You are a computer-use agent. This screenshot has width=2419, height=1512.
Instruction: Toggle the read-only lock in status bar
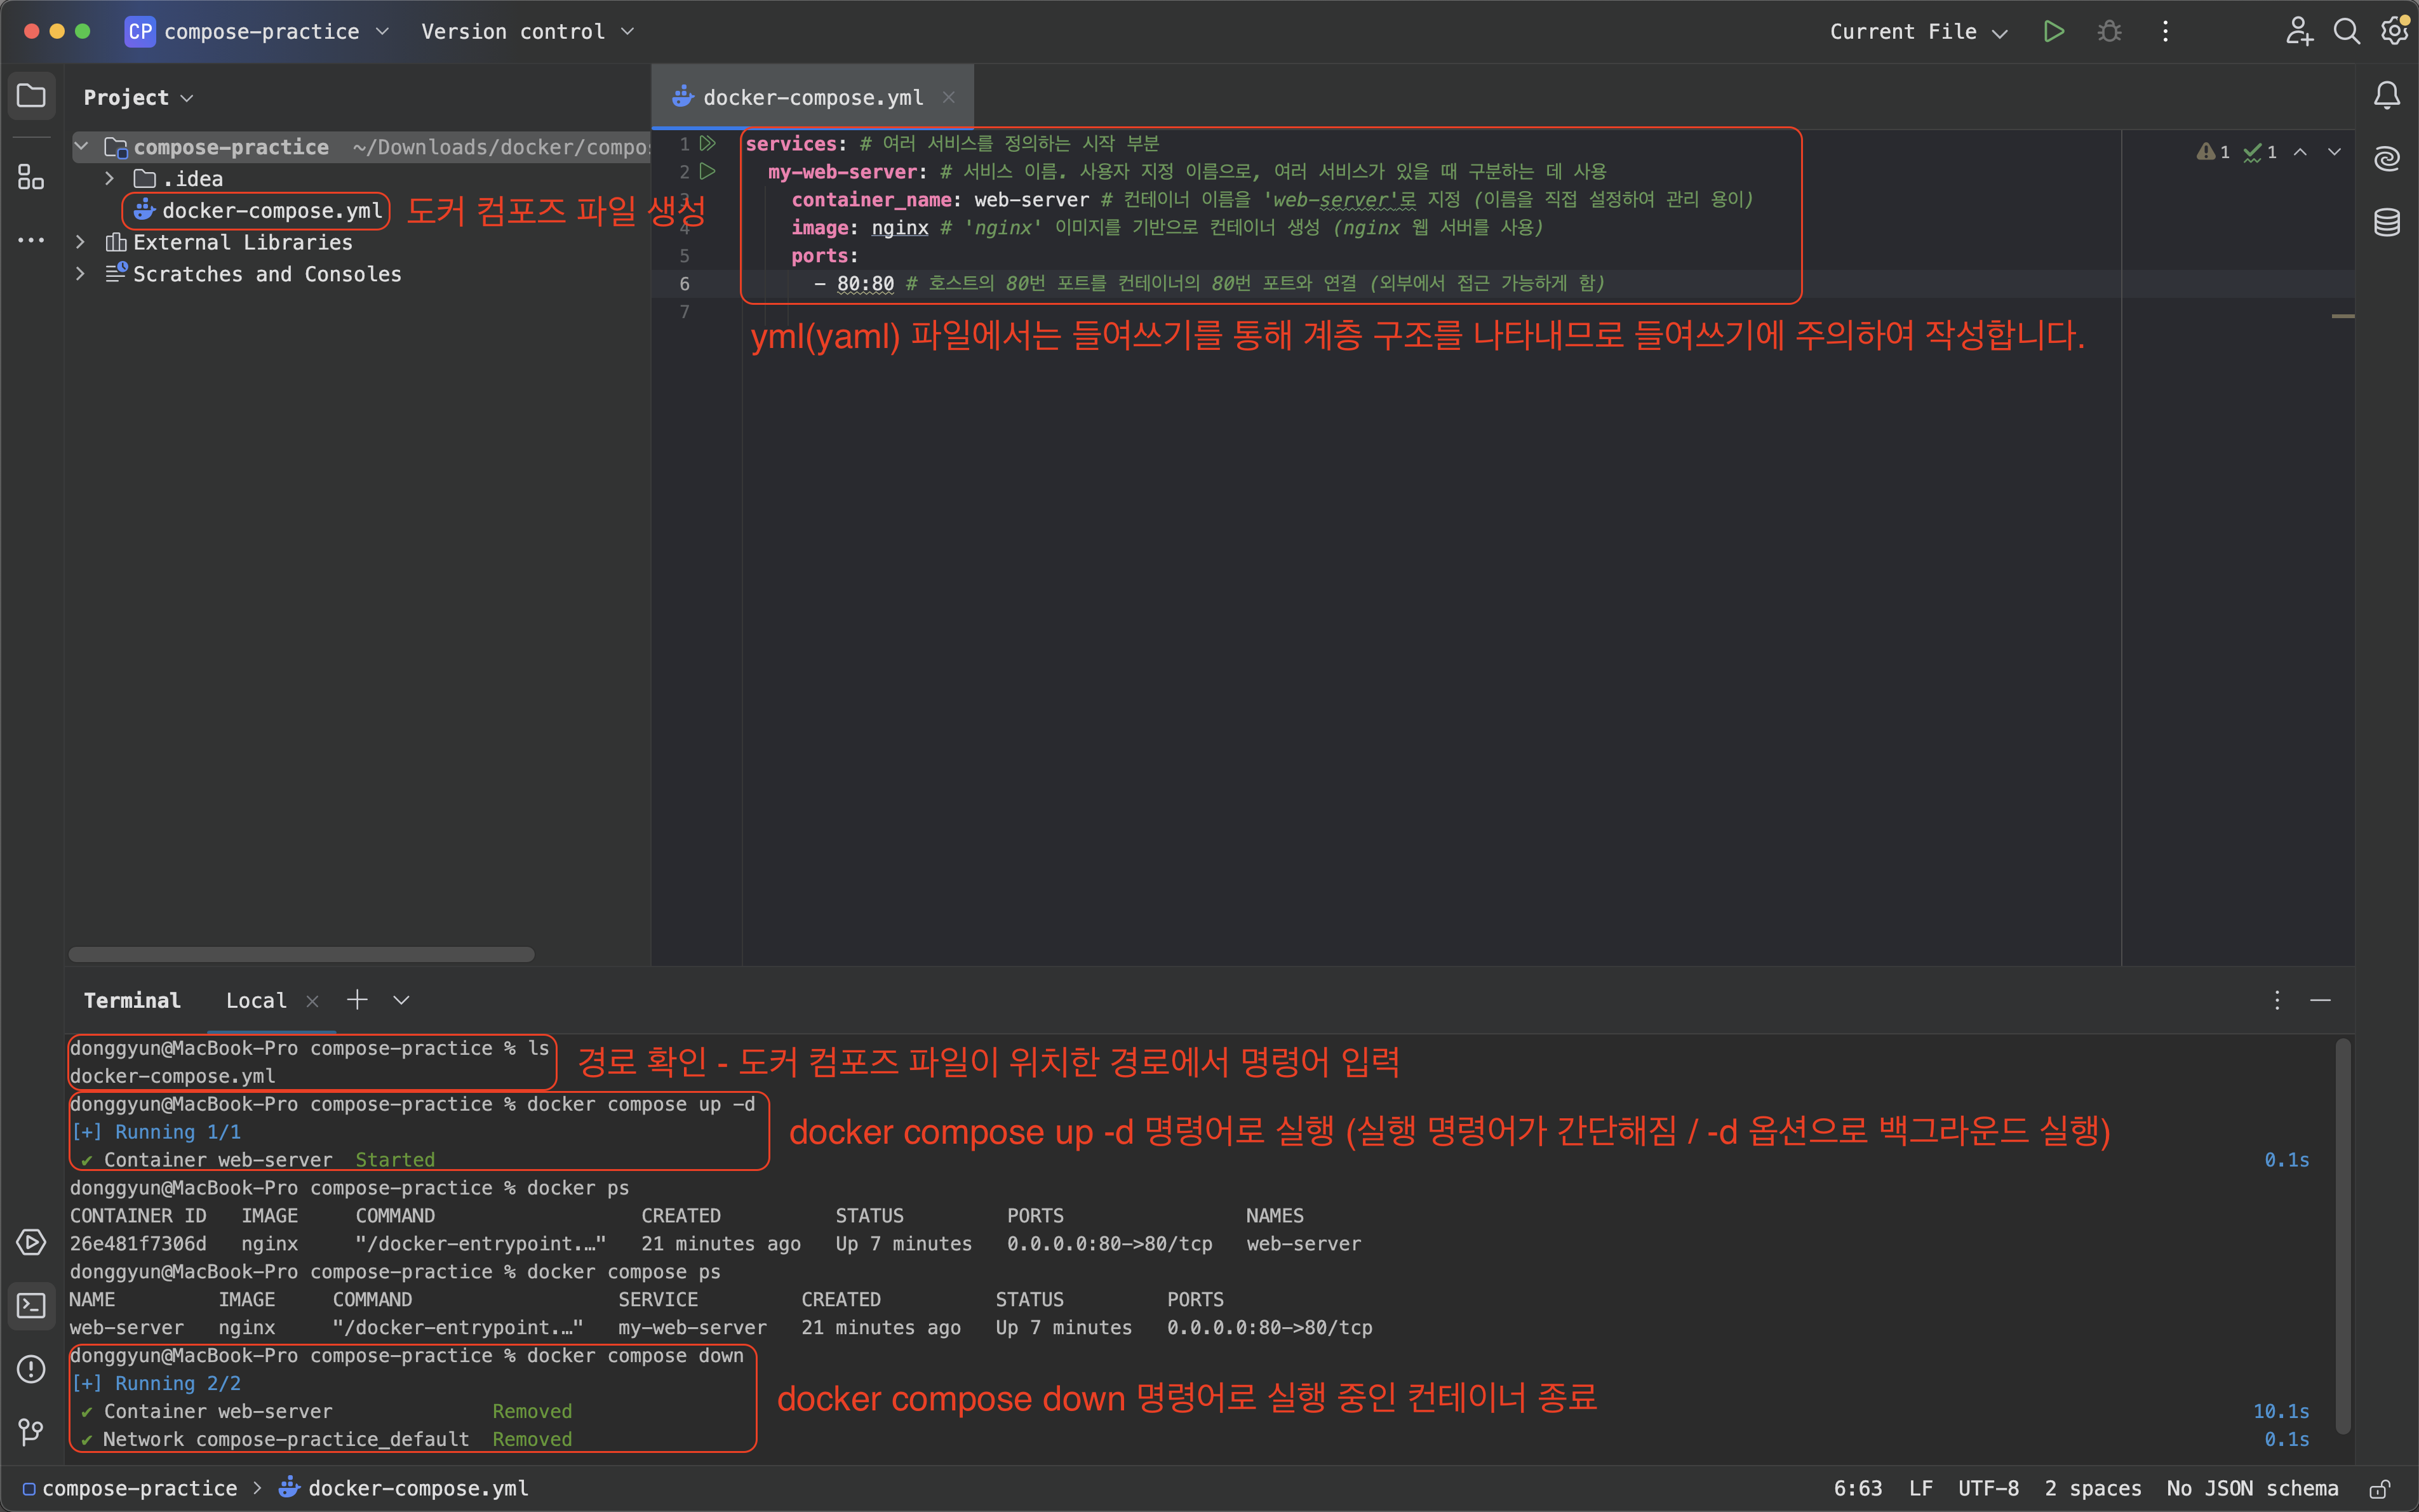pyautogui.click(x=2379, y=1489)
